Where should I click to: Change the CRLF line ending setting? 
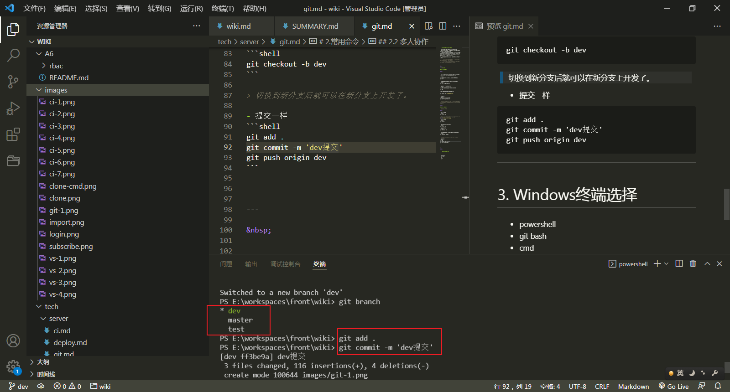point(602,386)
